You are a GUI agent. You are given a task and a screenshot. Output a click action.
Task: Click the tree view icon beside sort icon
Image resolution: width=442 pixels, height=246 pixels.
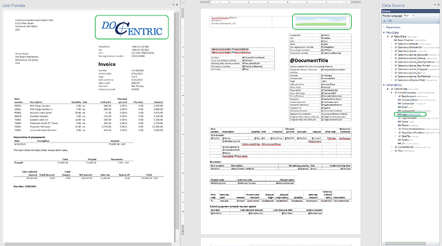[x=389, y=21]
